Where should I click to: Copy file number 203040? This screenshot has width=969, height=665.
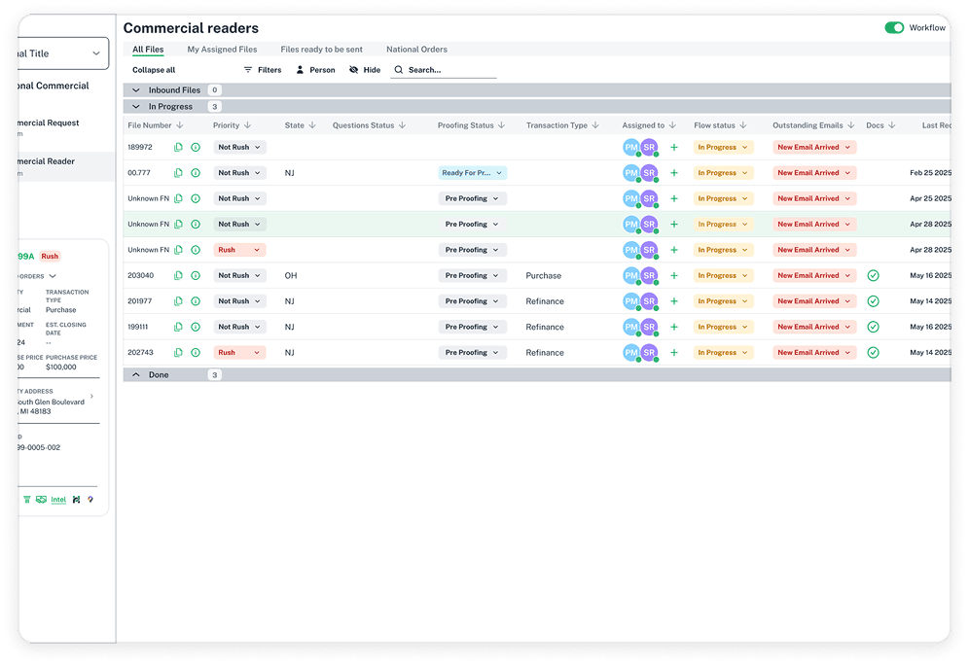pyautogui.click(x=178, y=275)
